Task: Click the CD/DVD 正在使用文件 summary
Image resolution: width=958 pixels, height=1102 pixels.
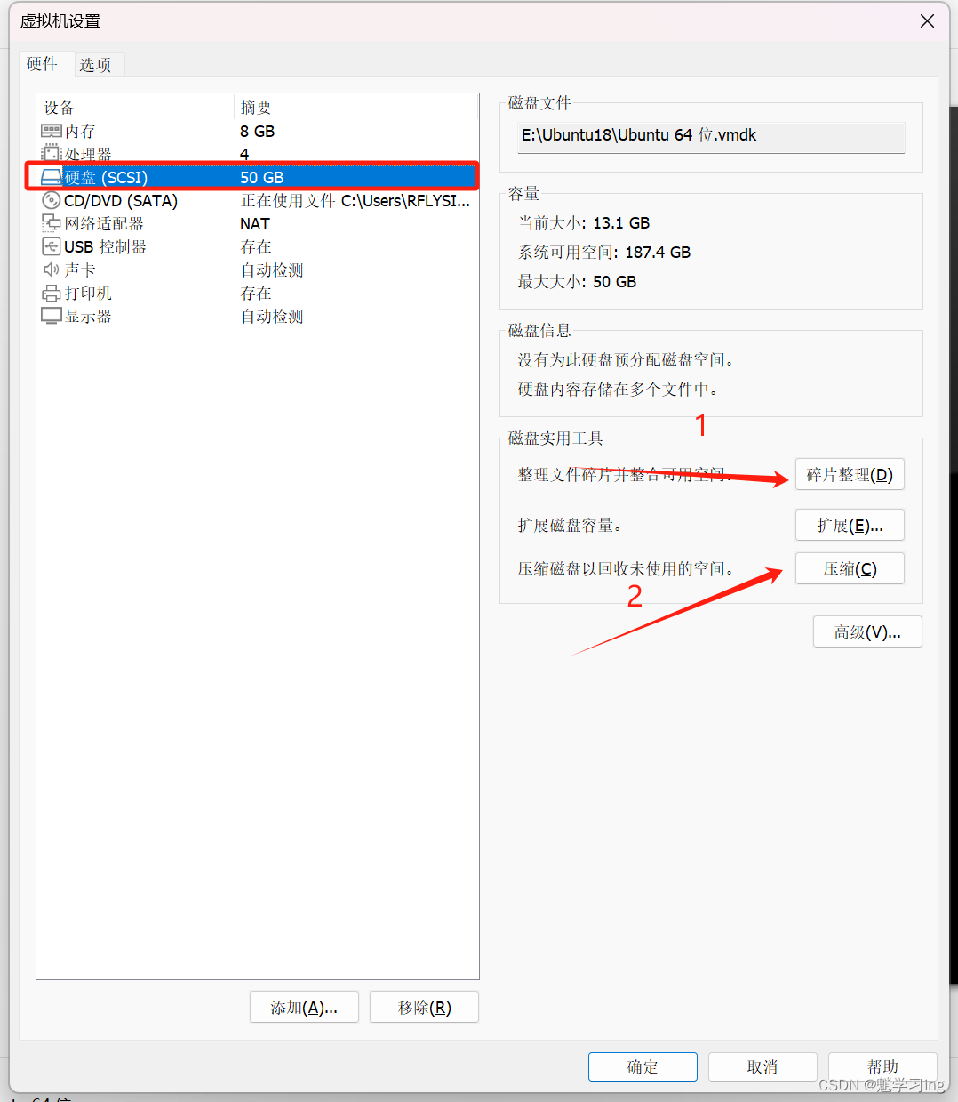Action: coord(355,200)
